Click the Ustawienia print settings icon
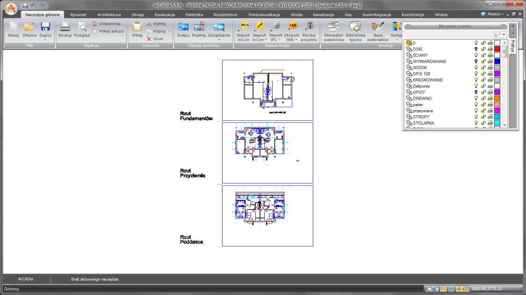Screen dimensions: 526x295 click(x=94, y=24)
